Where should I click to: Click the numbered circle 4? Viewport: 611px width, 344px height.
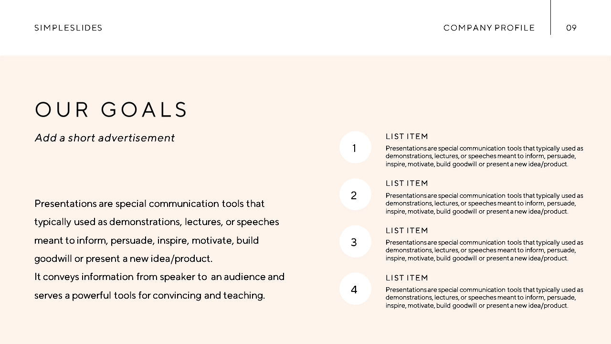(355, 289)
